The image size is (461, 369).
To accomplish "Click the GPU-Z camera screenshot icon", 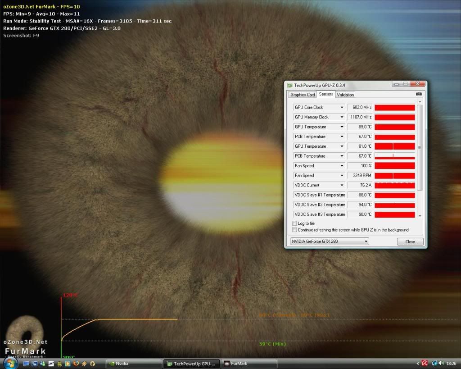I will point(419,94).
